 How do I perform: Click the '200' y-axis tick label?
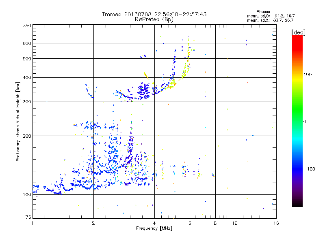coord(27,136)
